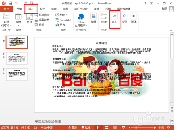Expand the table (表格) dropdown arrow

[x=18, y=25]
